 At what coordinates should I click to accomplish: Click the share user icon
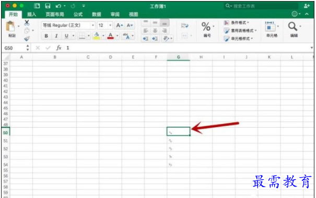[307, 6]
